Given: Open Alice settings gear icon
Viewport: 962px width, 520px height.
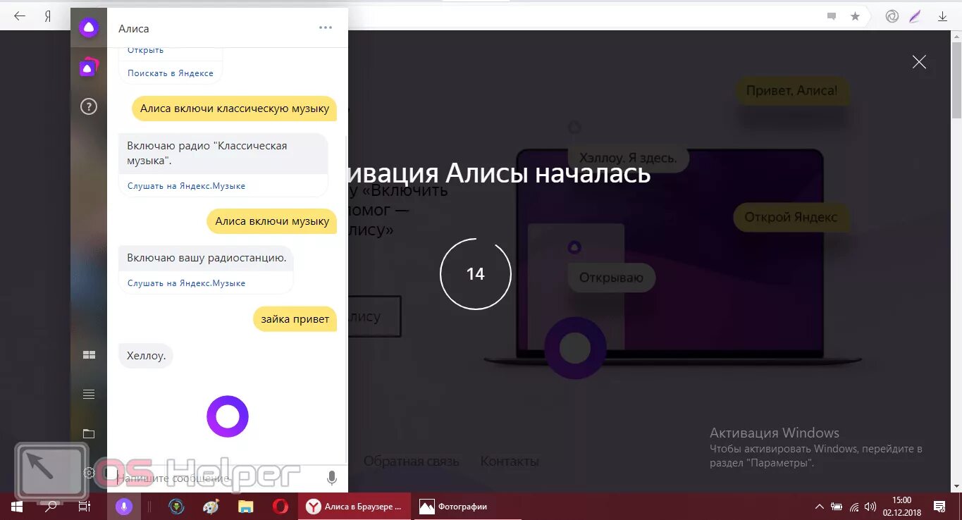Looking at the screenshot, I should pyautogui.click(x=89, y=473).
